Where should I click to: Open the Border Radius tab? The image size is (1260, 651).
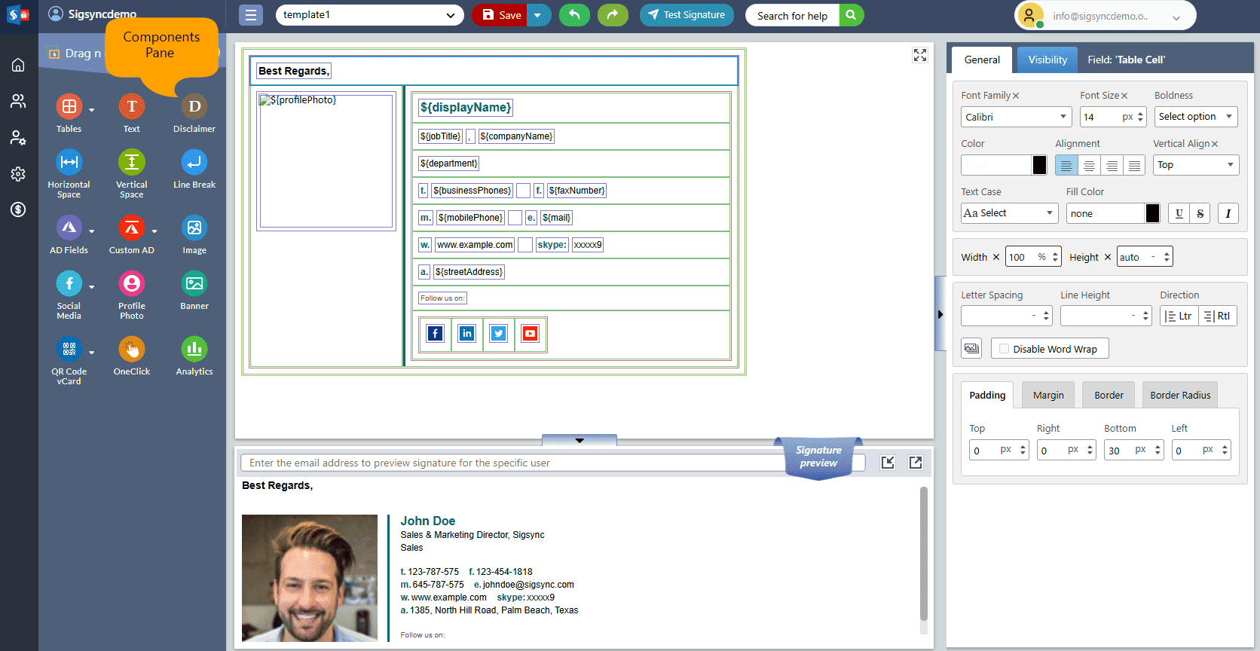pos(1179,395)
